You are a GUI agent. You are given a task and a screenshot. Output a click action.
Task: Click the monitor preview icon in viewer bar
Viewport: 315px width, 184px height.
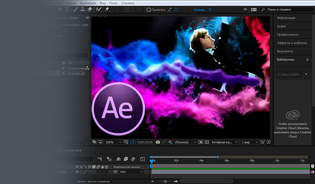click(100, 142)
